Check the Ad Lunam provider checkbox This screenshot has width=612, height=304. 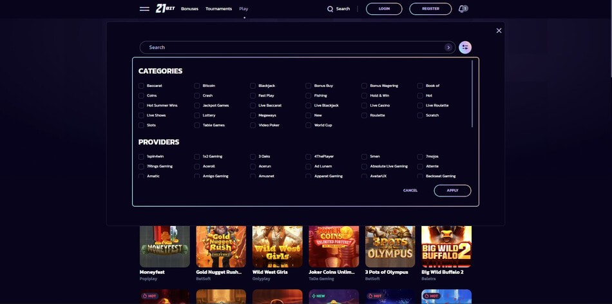pos(309,166)
